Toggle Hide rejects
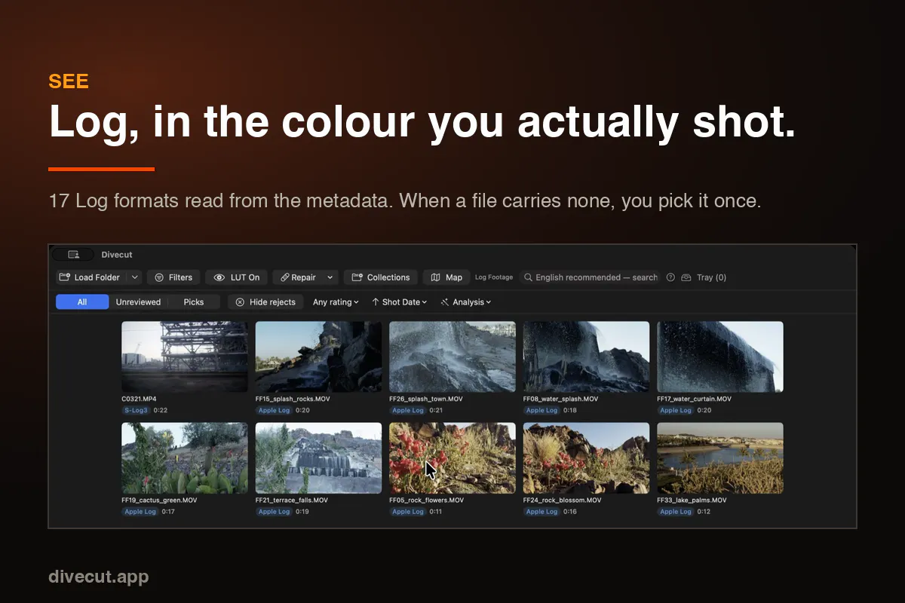Image resolution: width=905 pixels, height=603 pixels. 265,301
